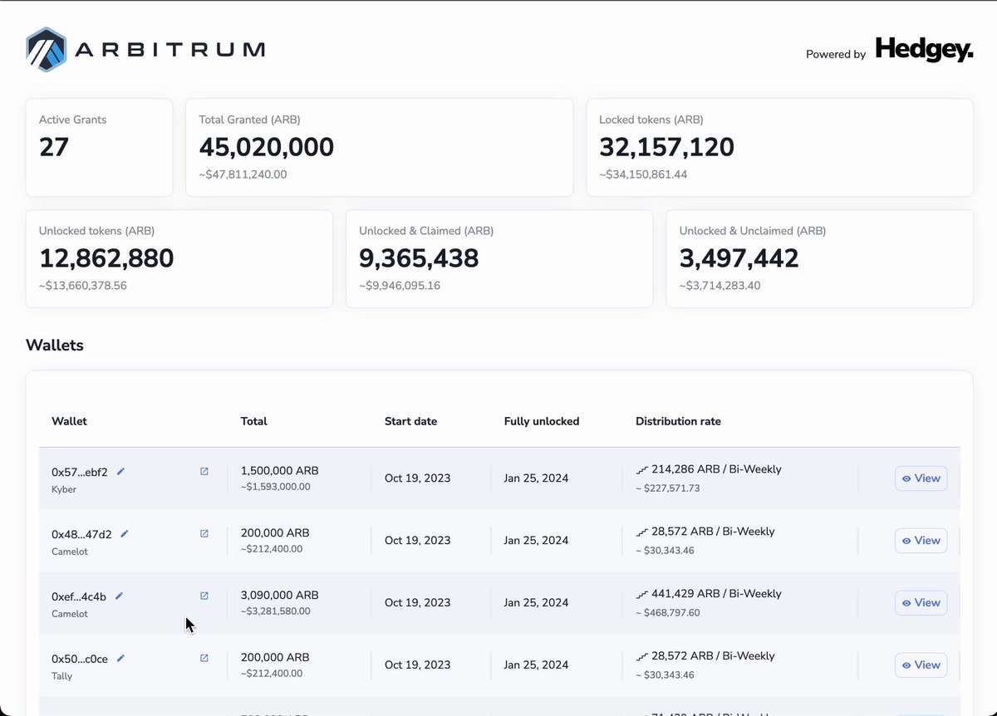Edit label for Tally wallet 0x50...c0ce

[x=120, y=658]
